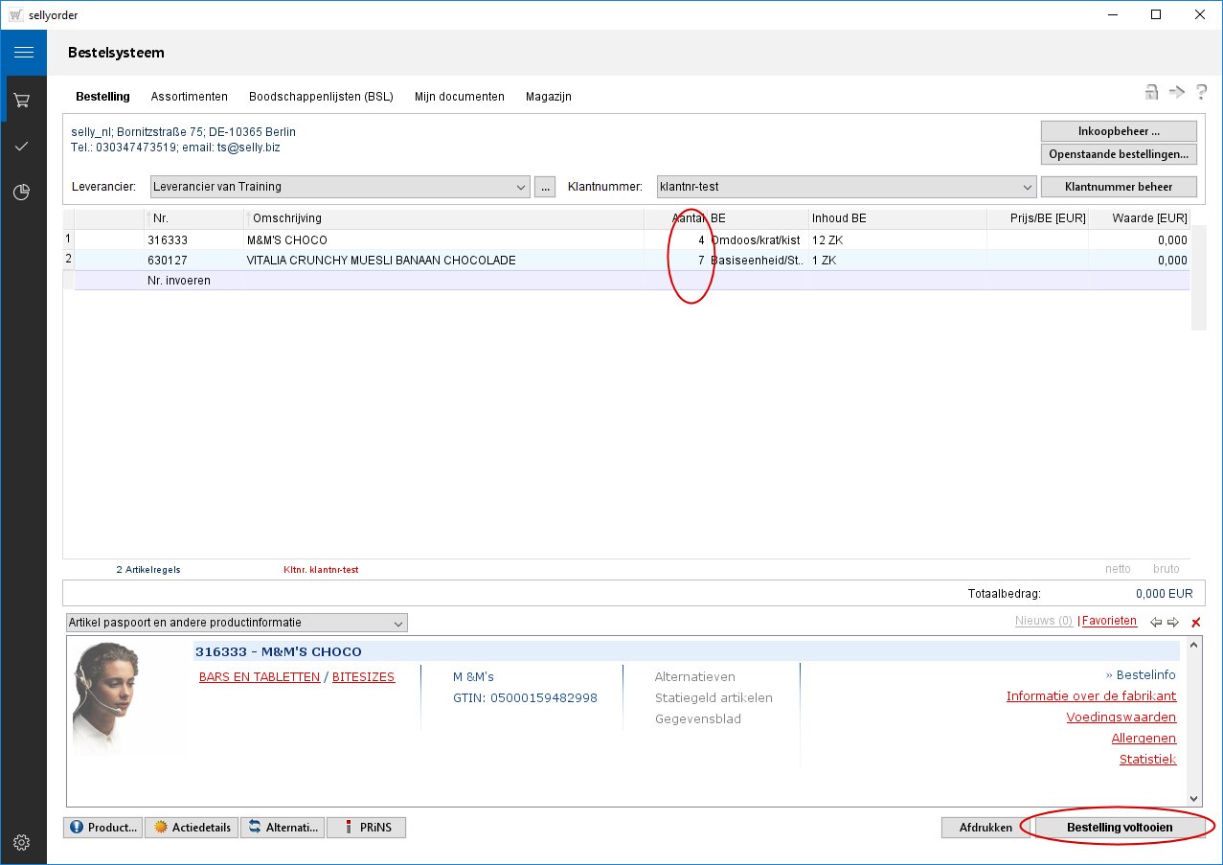This screenshot has width=1223, height=865.
Task: Open the Boodschappenlijsten (BSL) tab
Action: [x=321, y=97]
